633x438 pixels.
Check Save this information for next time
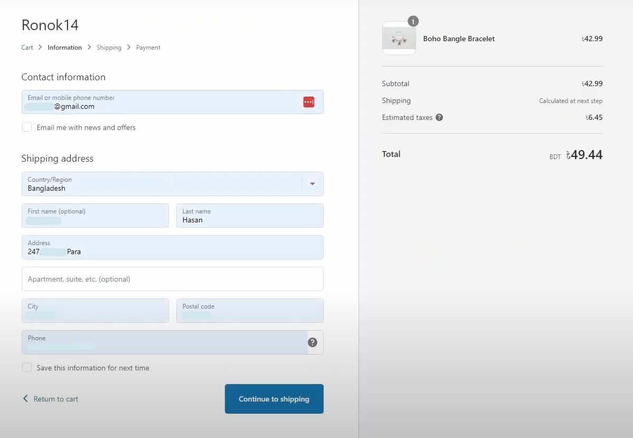pyautogui.click(x=27, y=368)
